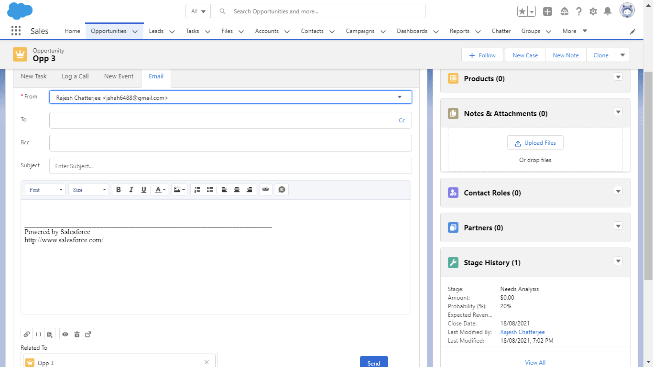Send the email
653x367 pixels.
[374, 362]
